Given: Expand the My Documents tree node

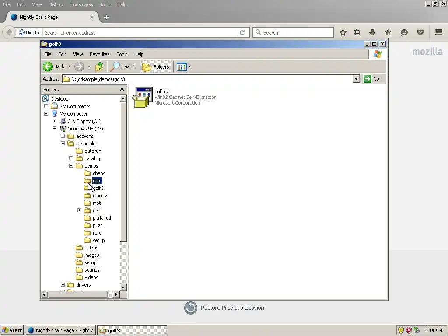Looking at the screenshot, I should click(46, 106).
